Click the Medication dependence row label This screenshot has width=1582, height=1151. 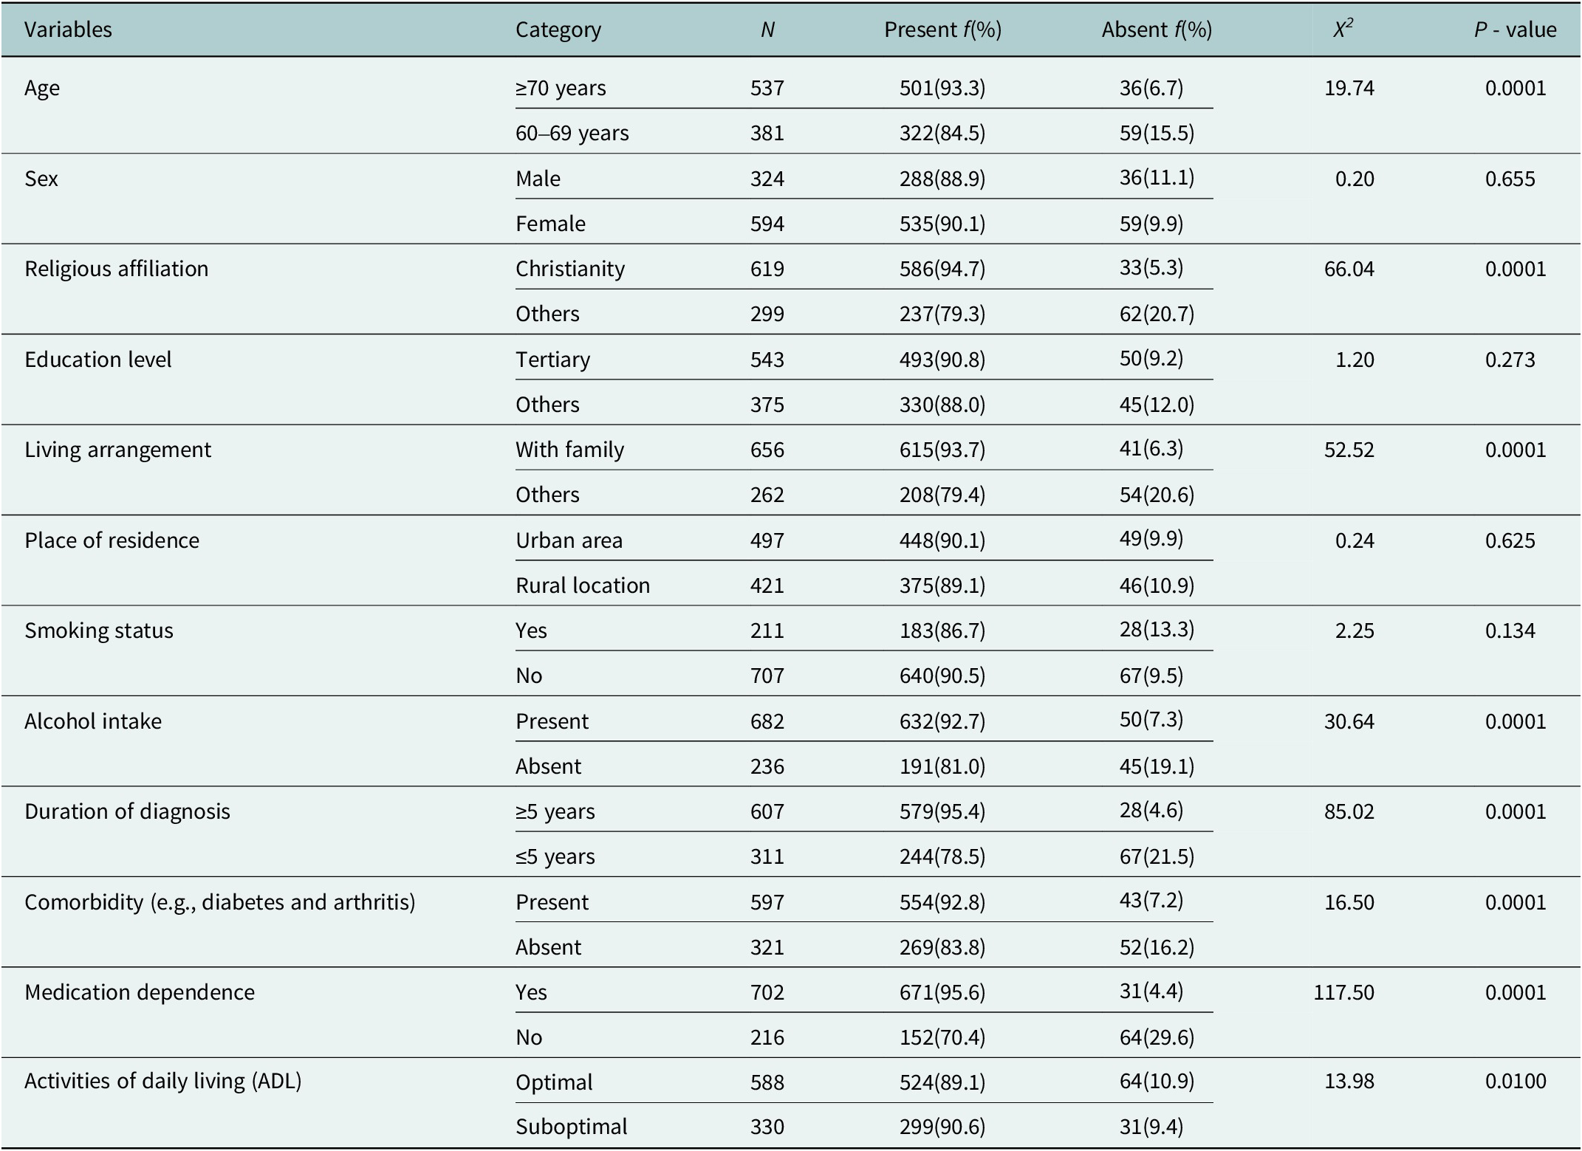[x=140, y=992]
